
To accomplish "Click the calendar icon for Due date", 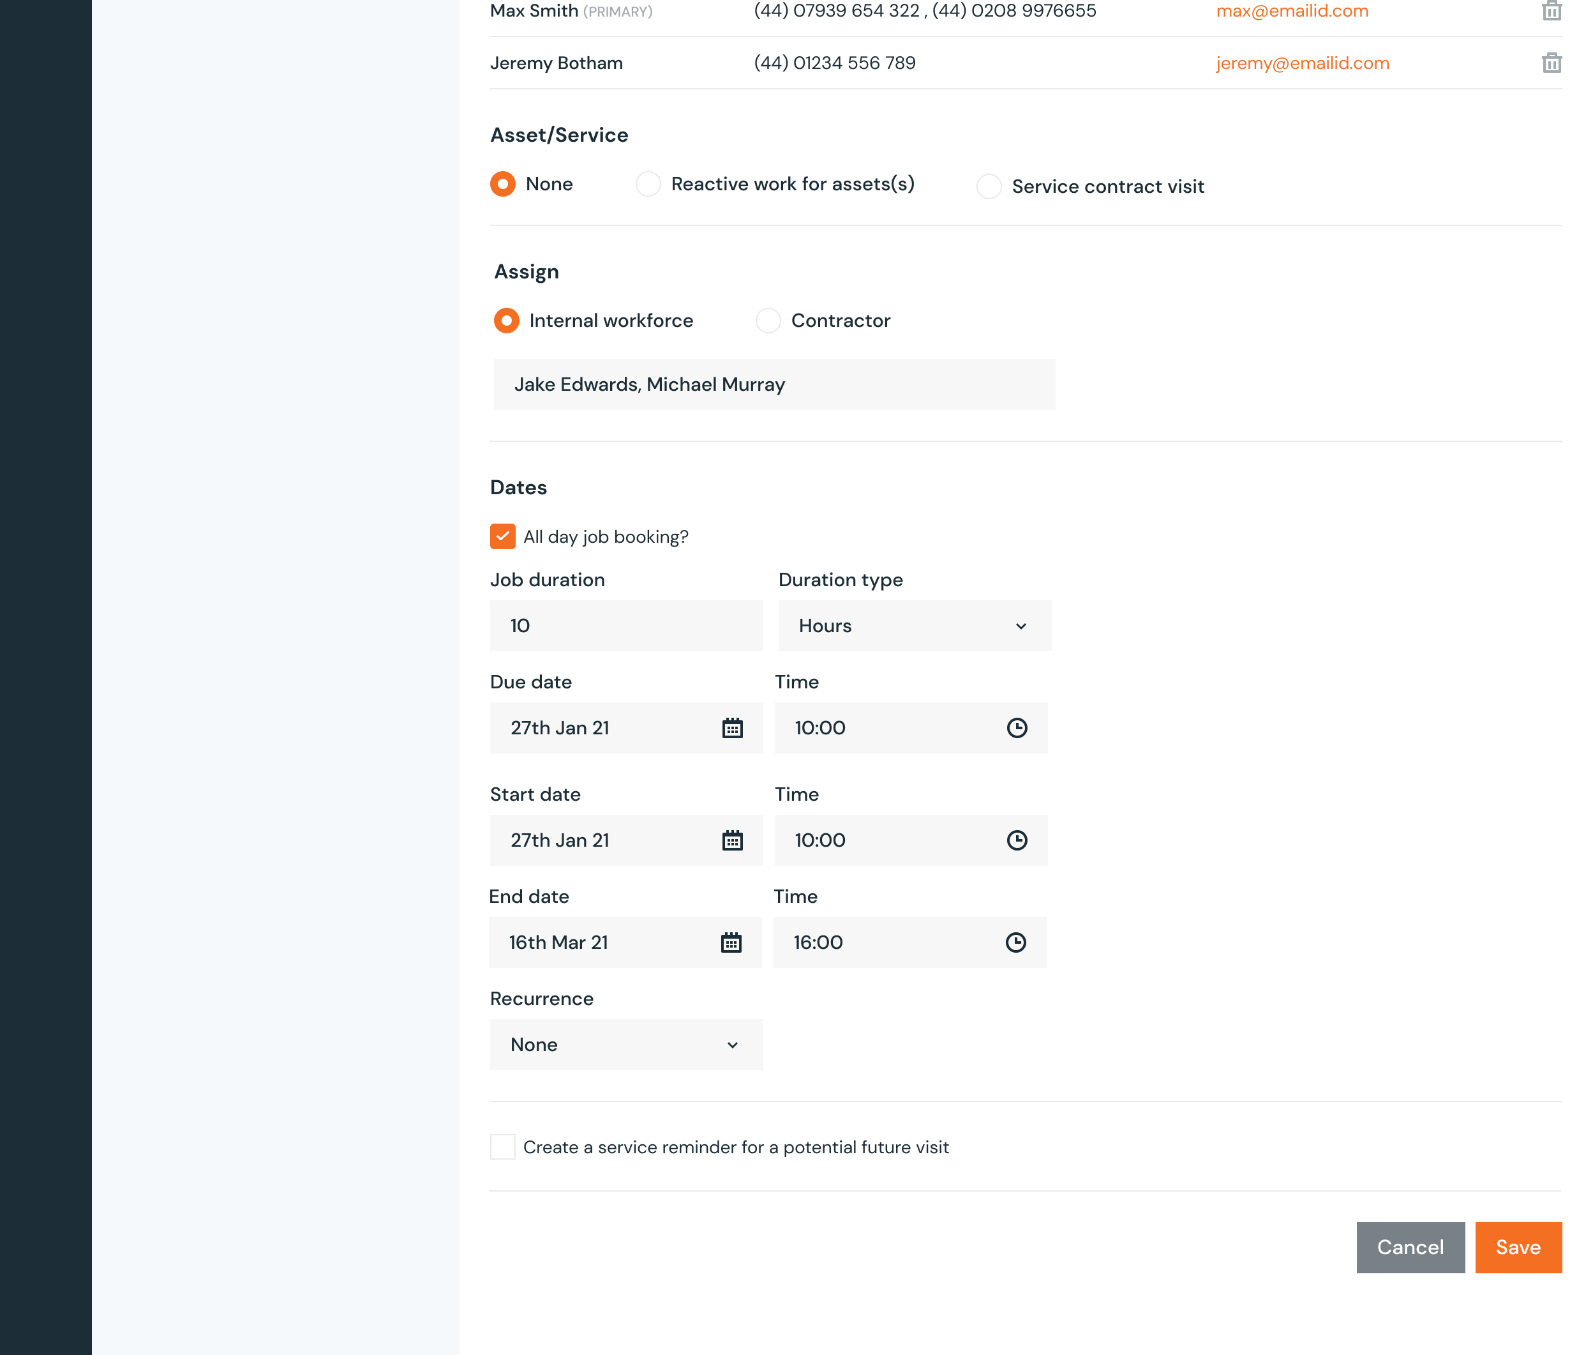I will coord(733,729).
